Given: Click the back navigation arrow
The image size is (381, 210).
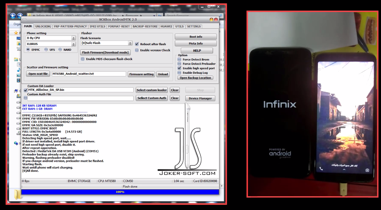Looking at the screenshot, I should click(x=13, y=16).
